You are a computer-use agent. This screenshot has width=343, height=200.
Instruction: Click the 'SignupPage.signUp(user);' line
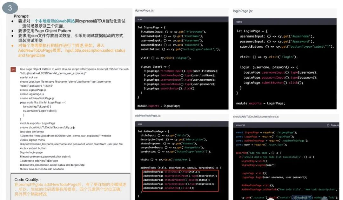pos(258,165)
